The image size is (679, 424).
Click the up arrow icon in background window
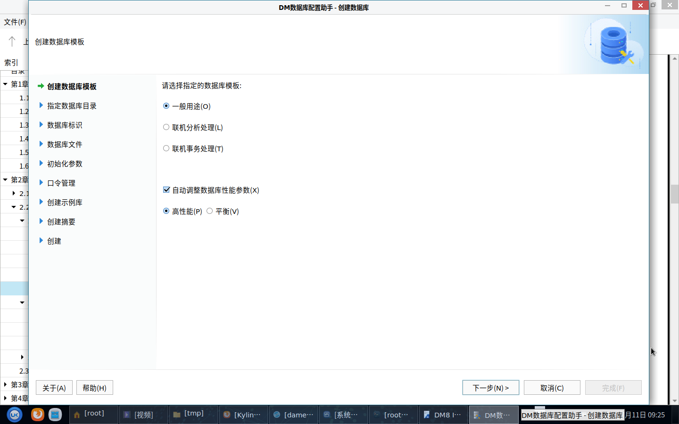tap(12, 41)
